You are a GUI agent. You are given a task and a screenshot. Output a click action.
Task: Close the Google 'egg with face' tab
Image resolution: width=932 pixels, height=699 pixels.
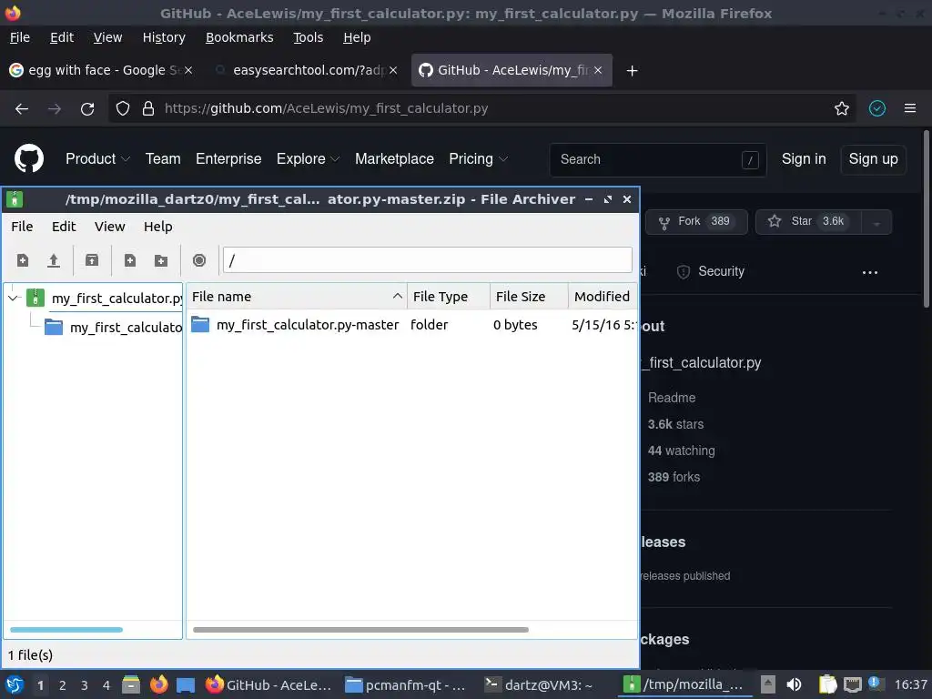187,70
